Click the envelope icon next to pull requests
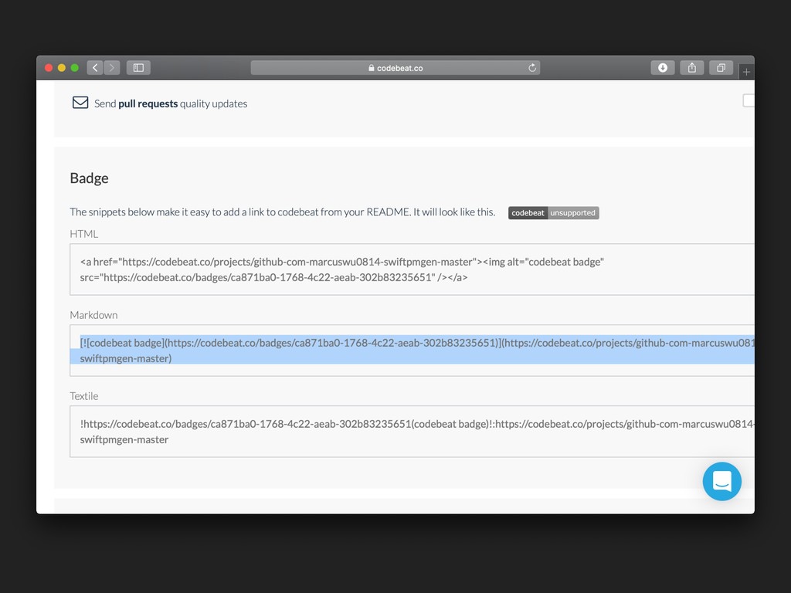Viewport: 791px width, 593px height. 80,103
